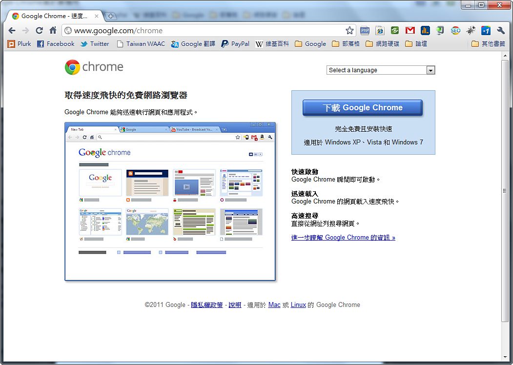Click the scrollbar down arrow
This screenshot has height=365, width=513.
click(505, 358)
